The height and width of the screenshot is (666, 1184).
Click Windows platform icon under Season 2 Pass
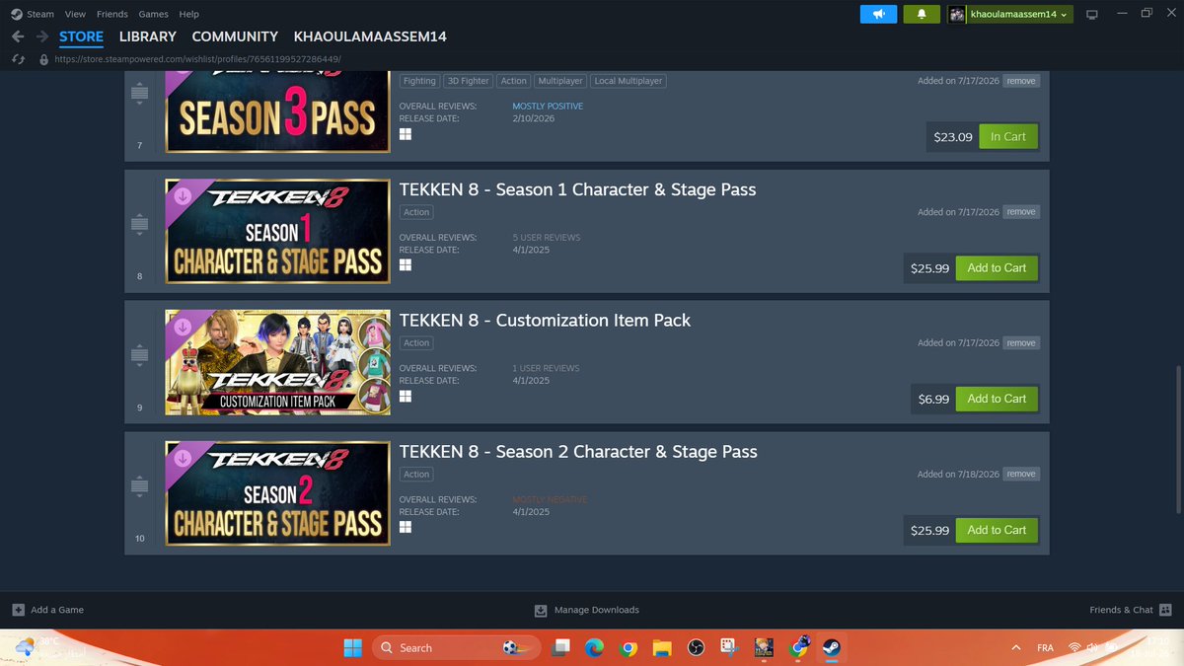click(406, 527)
